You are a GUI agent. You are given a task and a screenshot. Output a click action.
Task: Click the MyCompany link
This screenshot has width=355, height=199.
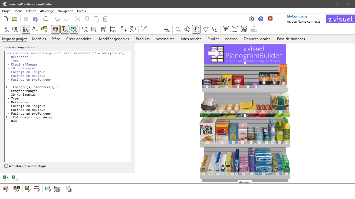point(297,16)
